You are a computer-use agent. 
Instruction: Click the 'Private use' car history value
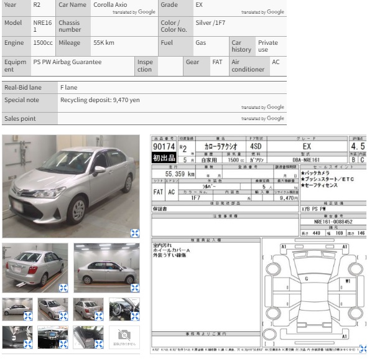268,46
